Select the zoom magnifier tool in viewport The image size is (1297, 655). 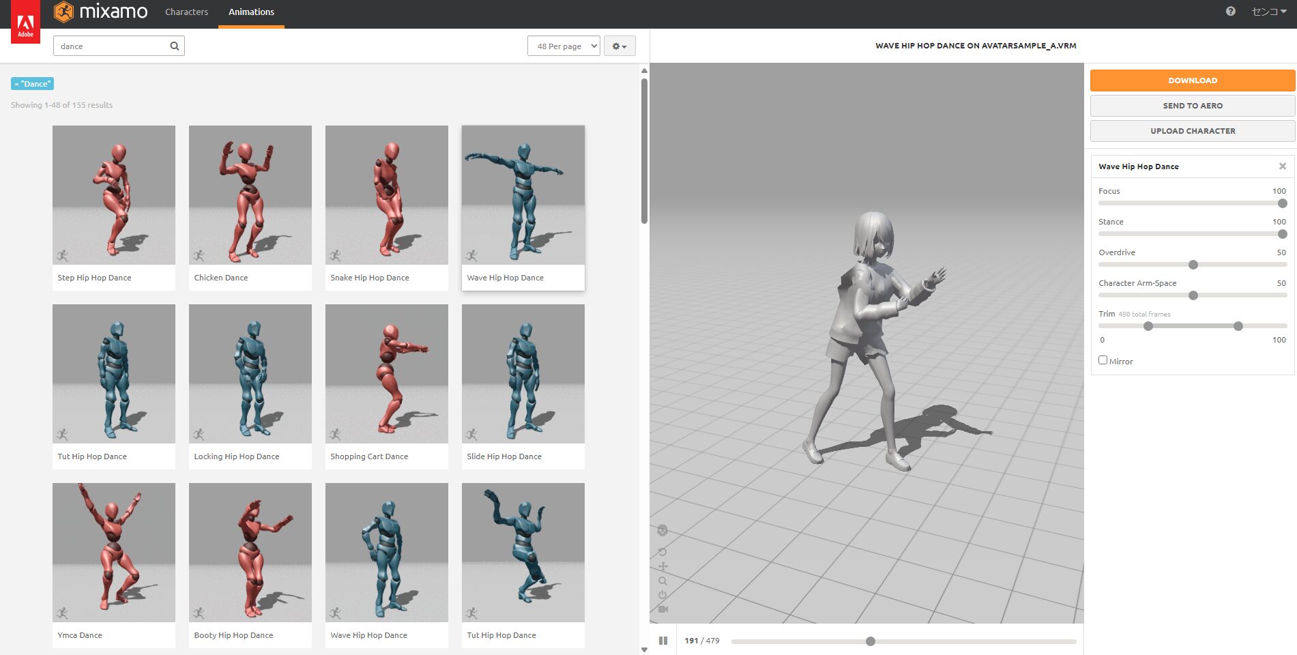click(x=662, y=581)
